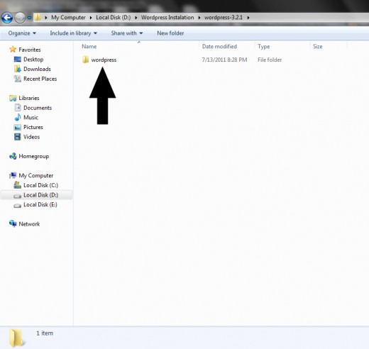
Task: Create a New folder
Action: point(170,33)
